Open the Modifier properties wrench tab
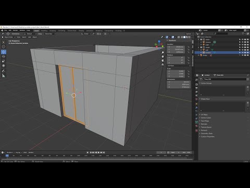The height and width of the screenshot is (188, 250). pyautogui.click(x=196, y=108)
